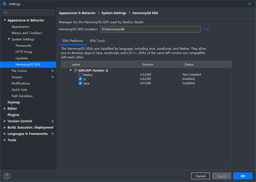256x182 pixels.
Task: Click 'System Settings' in the breadcrumb
Action: 114,13
